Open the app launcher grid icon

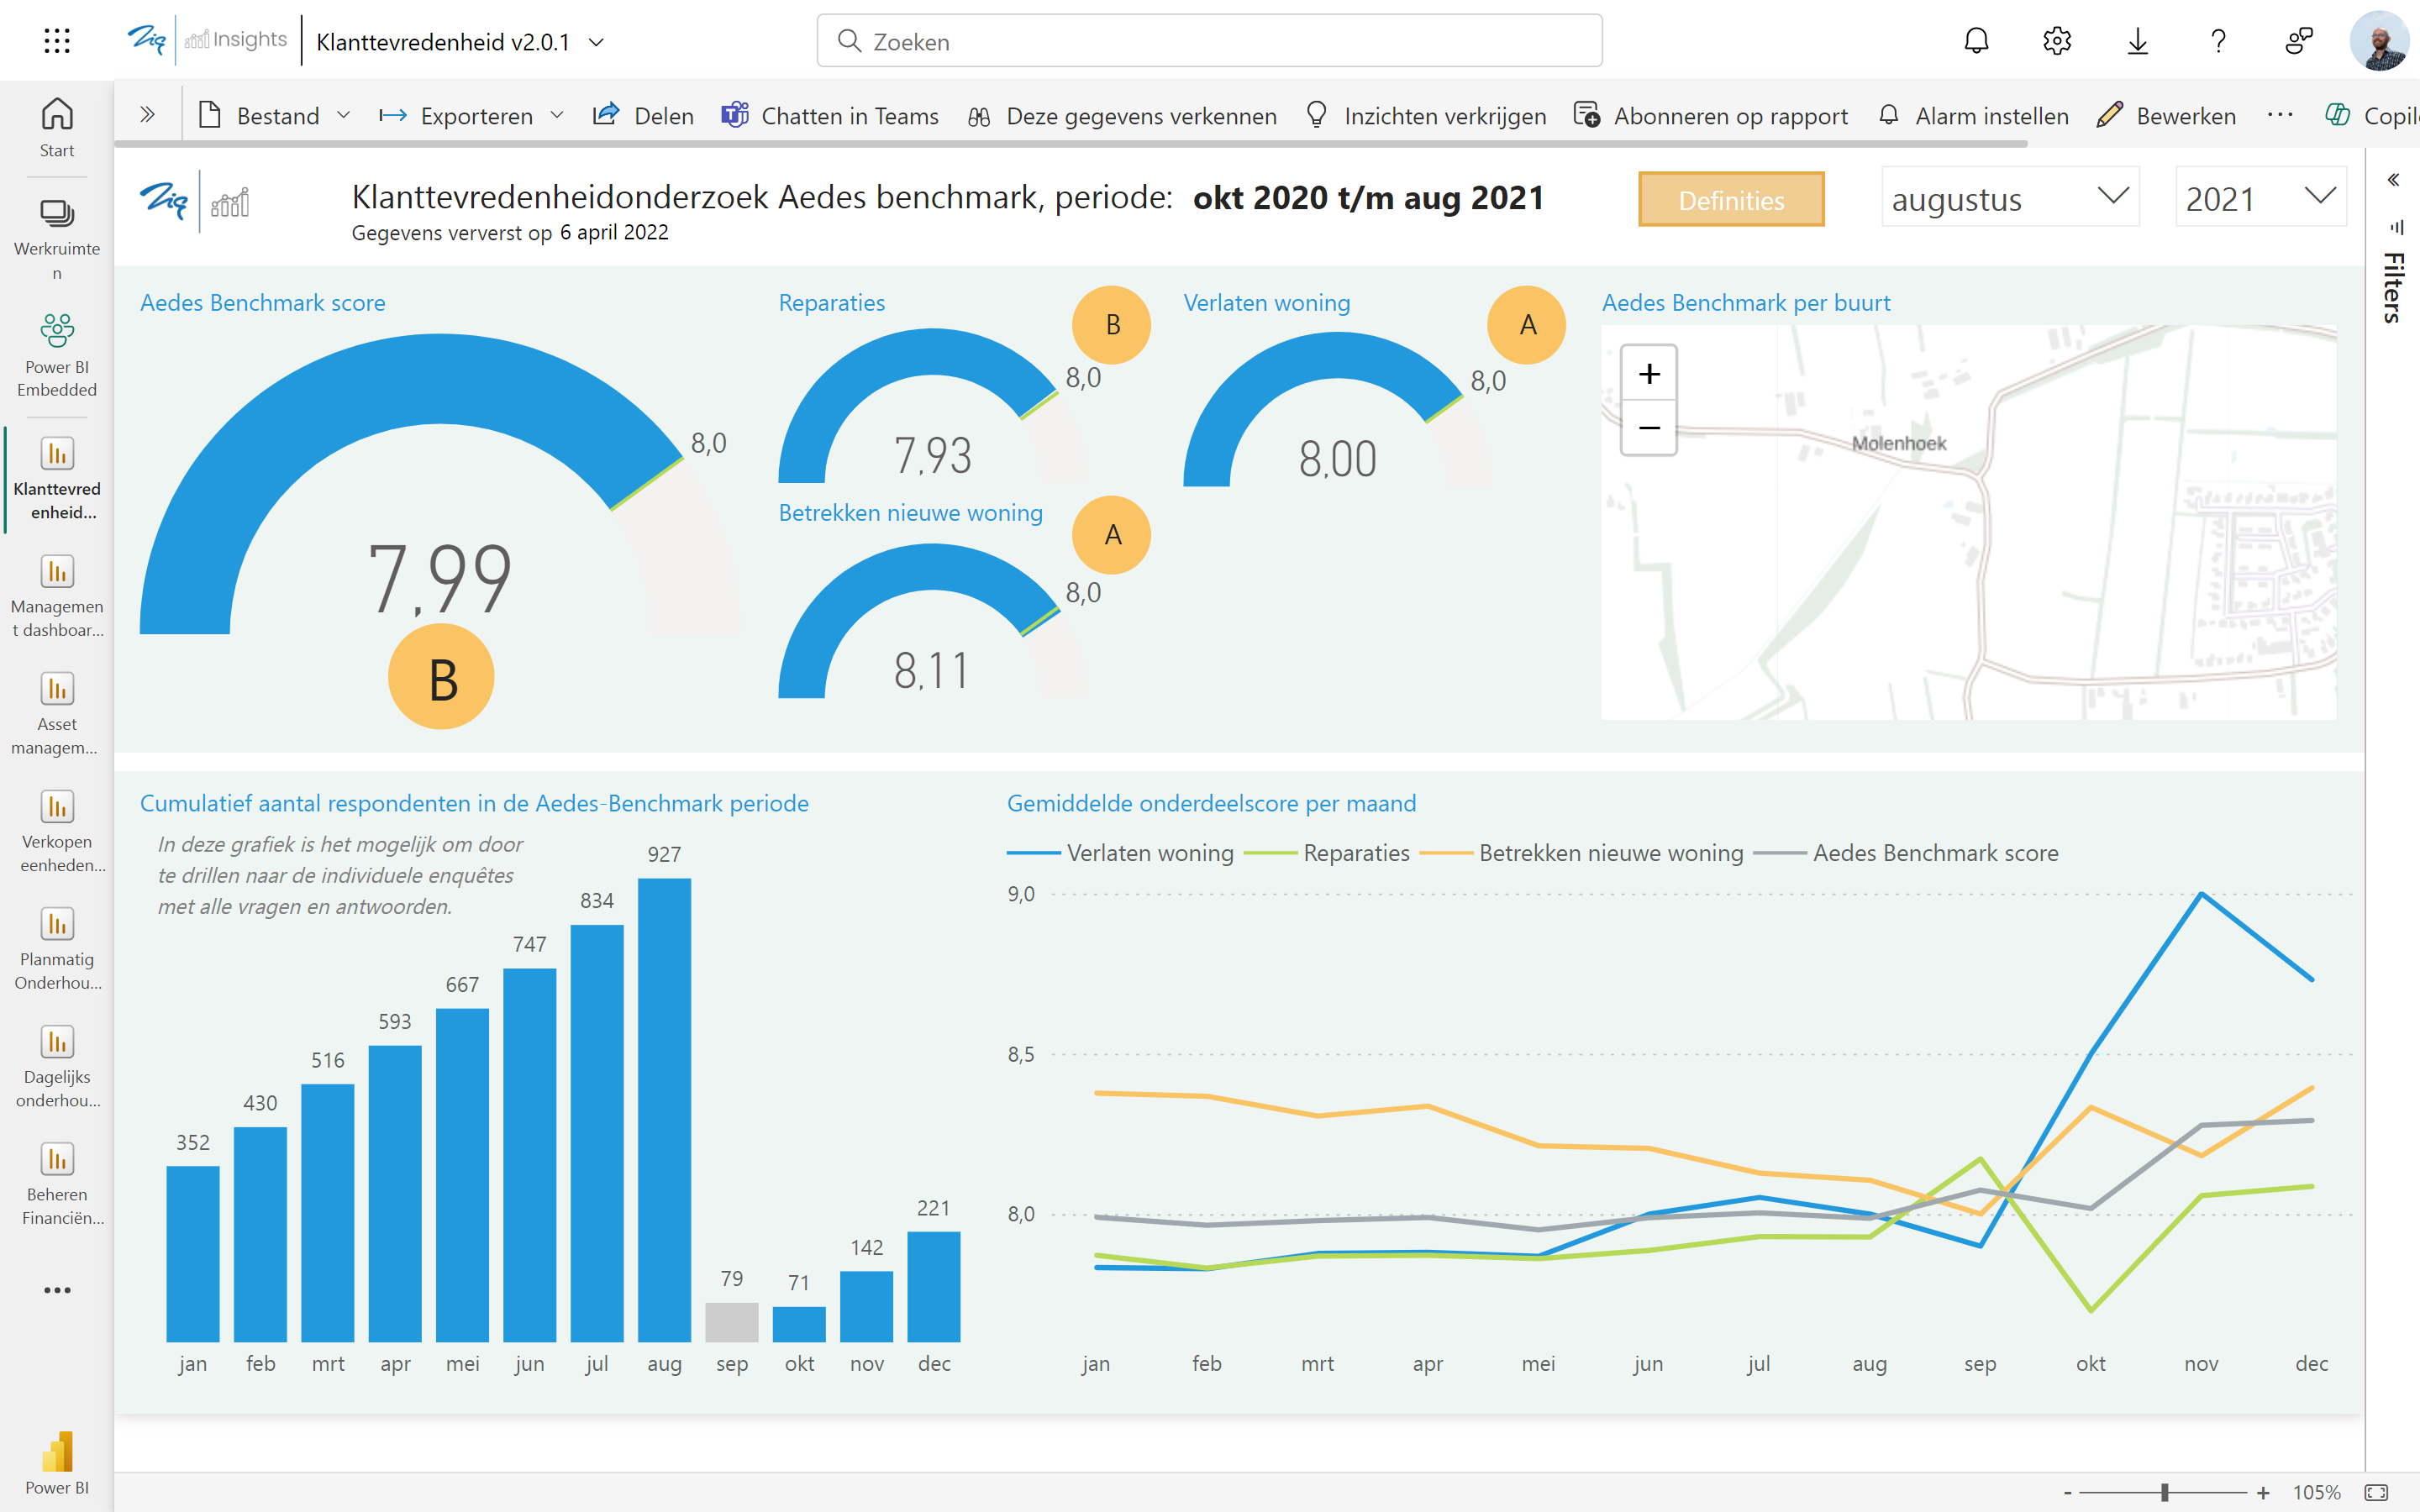(x=57, y=41)
